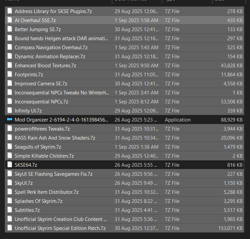Click the icon beside Bound hands Helgen attack DAR
Screen dimensions: 250x239
(10, 38)
